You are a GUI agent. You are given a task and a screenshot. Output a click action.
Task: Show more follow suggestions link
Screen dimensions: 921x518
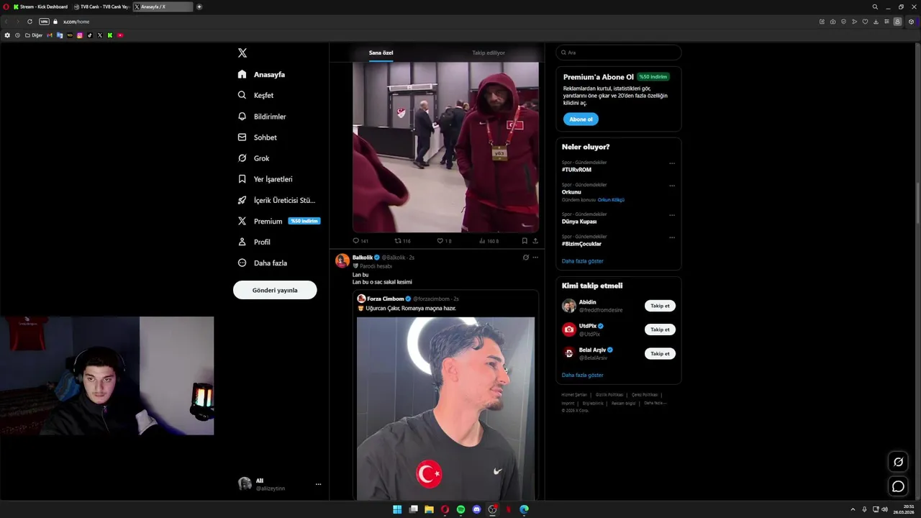pyautogui.click(x=583, y=375)
